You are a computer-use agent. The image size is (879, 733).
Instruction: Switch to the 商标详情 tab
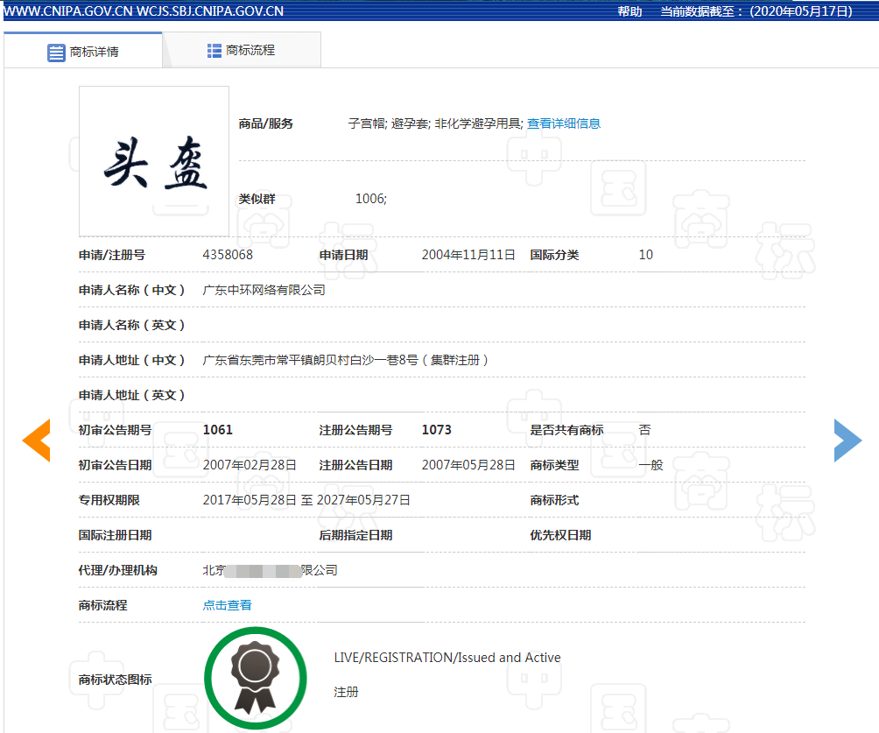point(83,52)
